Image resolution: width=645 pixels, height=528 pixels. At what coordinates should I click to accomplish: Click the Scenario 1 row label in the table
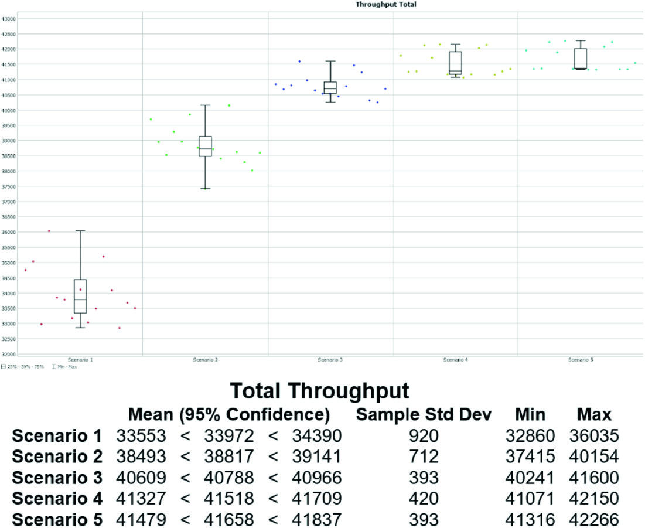[57, 436]
